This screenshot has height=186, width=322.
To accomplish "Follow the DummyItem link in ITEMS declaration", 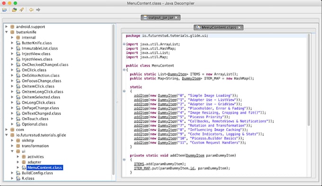I will [177, 74].
